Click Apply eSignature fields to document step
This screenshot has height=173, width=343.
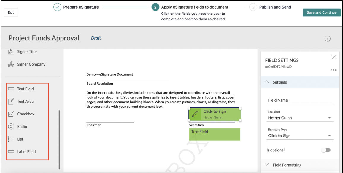click(195, 7)
